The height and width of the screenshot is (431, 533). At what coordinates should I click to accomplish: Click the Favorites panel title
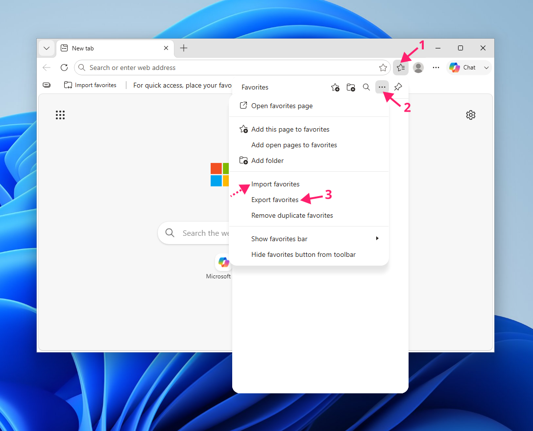[x=255, y=87]
